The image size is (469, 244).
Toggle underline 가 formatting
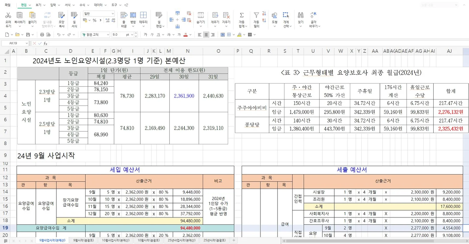click(158, 35)
